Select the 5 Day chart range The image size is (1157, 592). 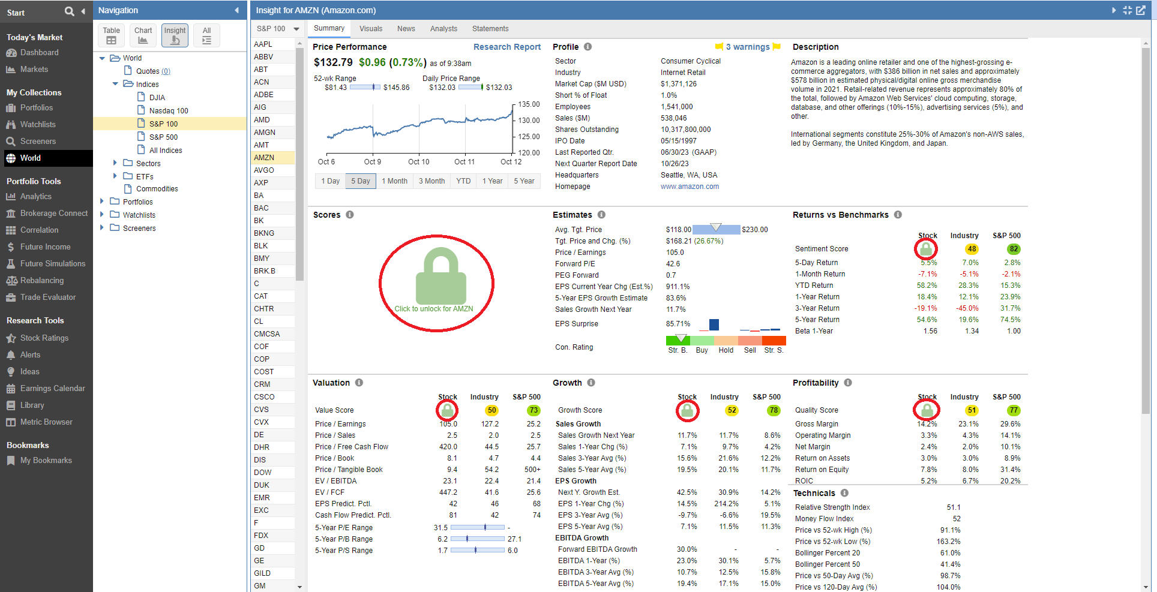coord(361,181)
